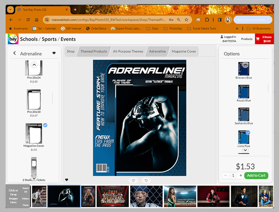Select the Seahawks Blue color option
Screen dimensions: 279x212
point(243,114)
